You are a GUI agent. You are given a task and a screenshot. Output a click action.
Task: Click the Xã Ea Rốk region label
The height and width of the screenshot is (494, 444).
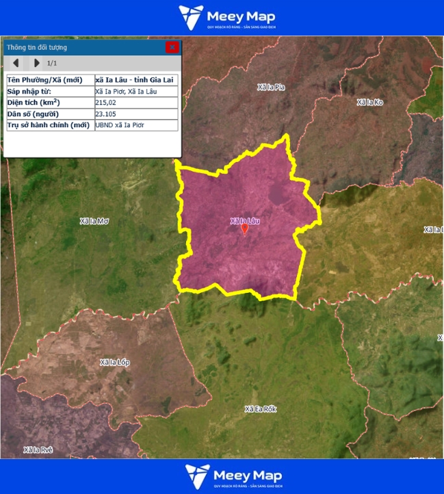259,409
